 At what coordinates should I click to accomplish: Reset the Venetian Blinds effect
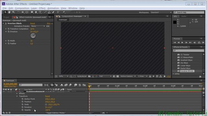click(33, 24)
